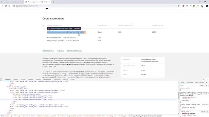This screenshot has width=209, height=117.
Task: Open the ВОПРОСЫ И ОТВЕТЫ link
Action: (74, 51)
